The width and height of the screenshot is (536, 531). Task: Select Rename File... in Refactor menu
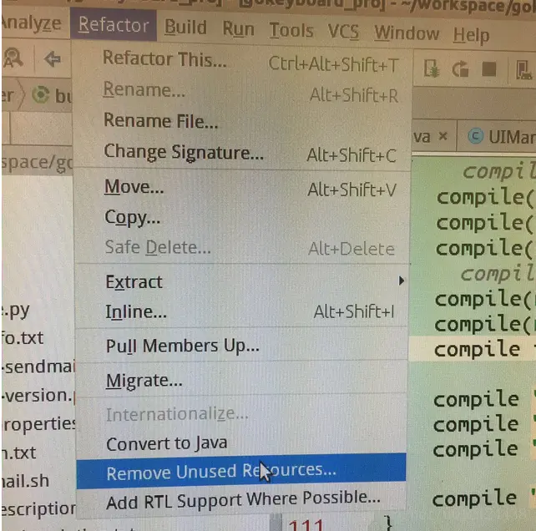pos(242,121)
